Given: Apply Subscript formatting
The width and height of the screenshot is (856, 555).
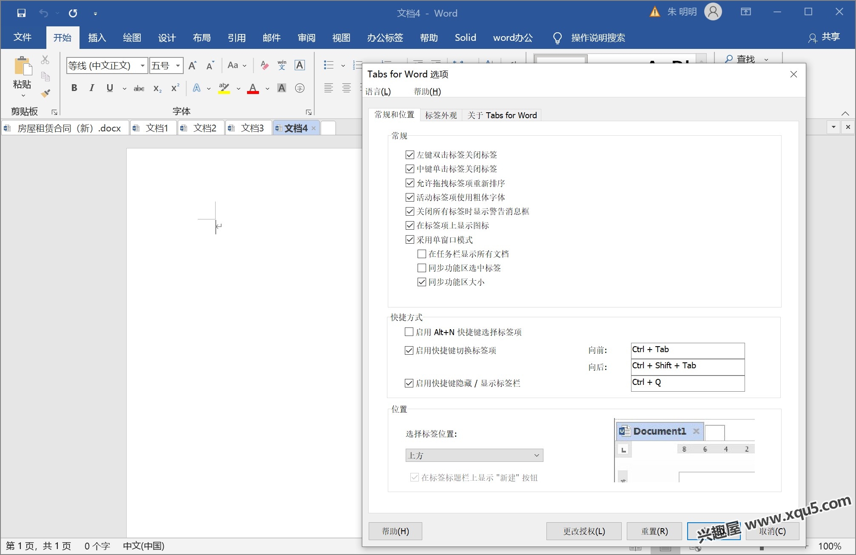Looking at the screenshot, I should tap(157, 88).
